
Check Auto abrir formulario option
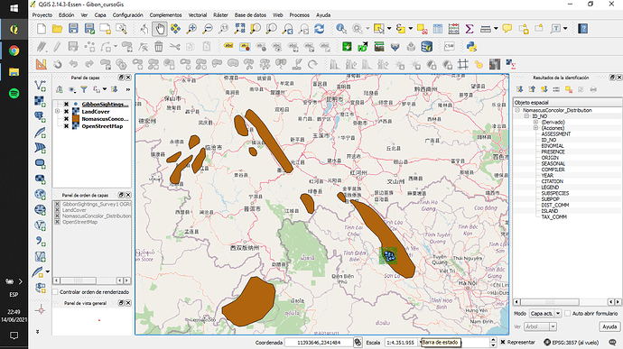[x=567, y=313]
